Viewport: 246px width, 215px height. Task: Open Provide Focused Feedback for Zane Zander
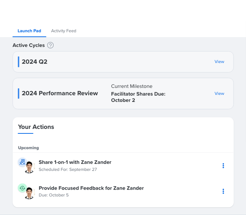point(91,188)
